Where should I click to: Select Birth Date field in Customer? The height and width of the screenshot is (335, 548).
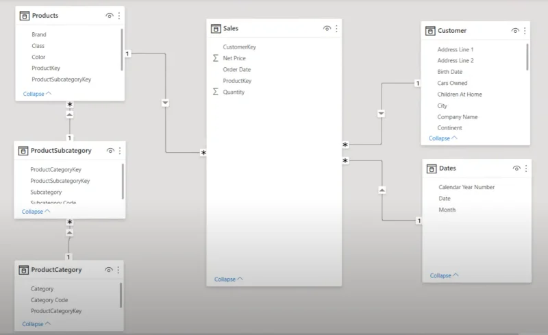(x=450, y=72)
